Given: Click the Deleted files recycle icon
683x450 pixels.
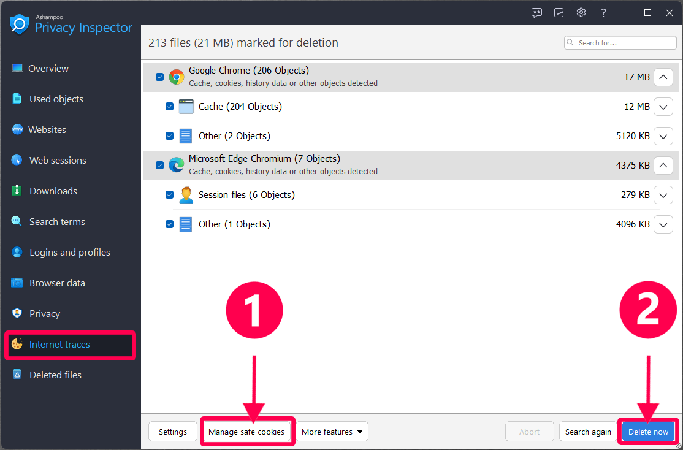Looking at the screenshot, I should tap(17, 375).
